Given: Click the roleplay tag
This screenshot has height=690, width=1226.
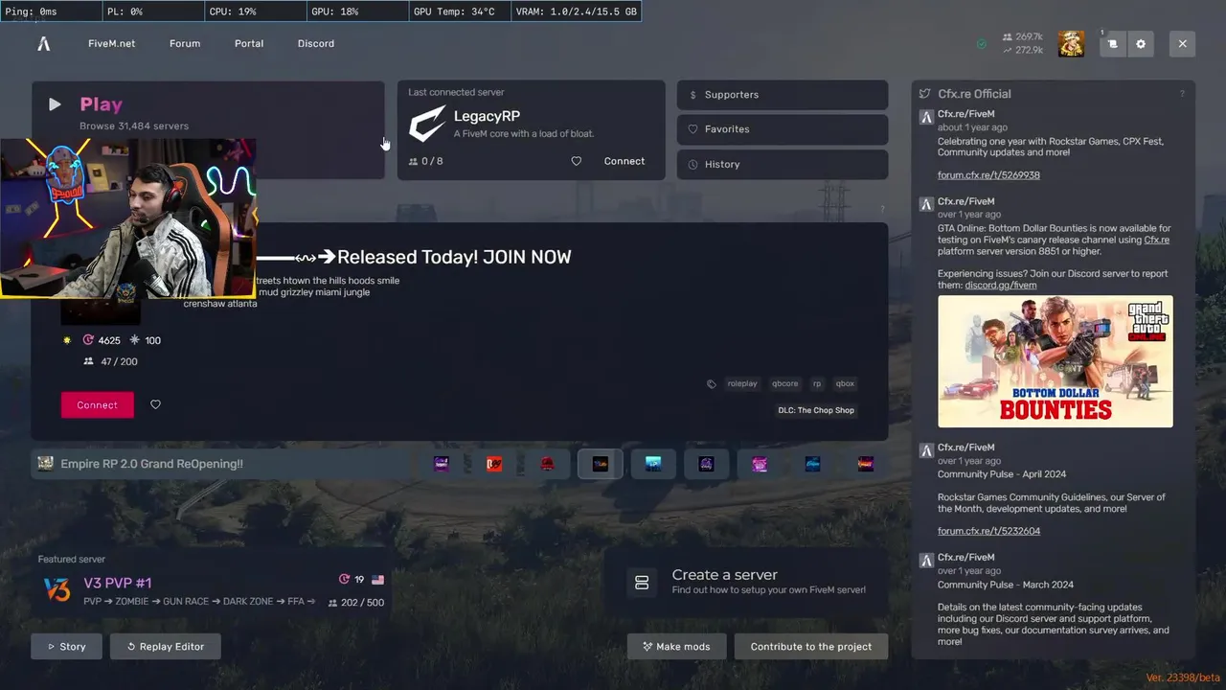Looking at the screenshot, I should click(x=742, y=383).
